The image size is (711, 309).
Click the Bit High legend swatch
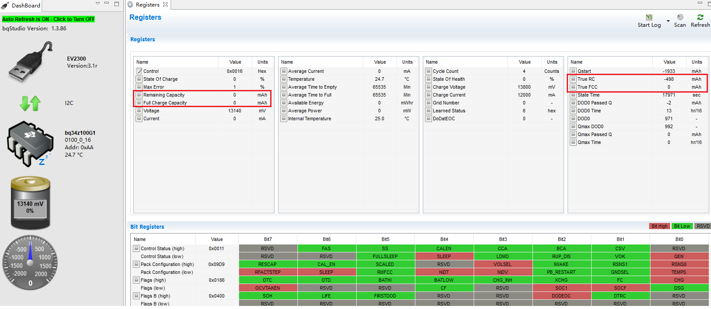[x=659, y=226]
